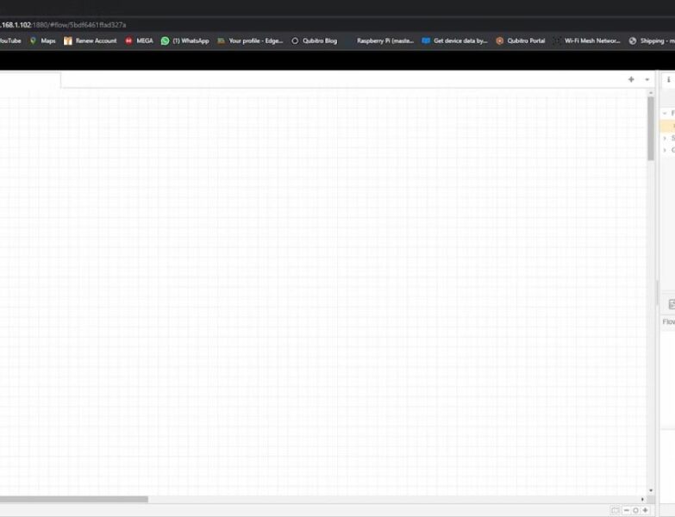The width and height of the screenshot is (675, 517).
Task: Open the WhatsApp bookmark
Action: [x=185, y=40]
